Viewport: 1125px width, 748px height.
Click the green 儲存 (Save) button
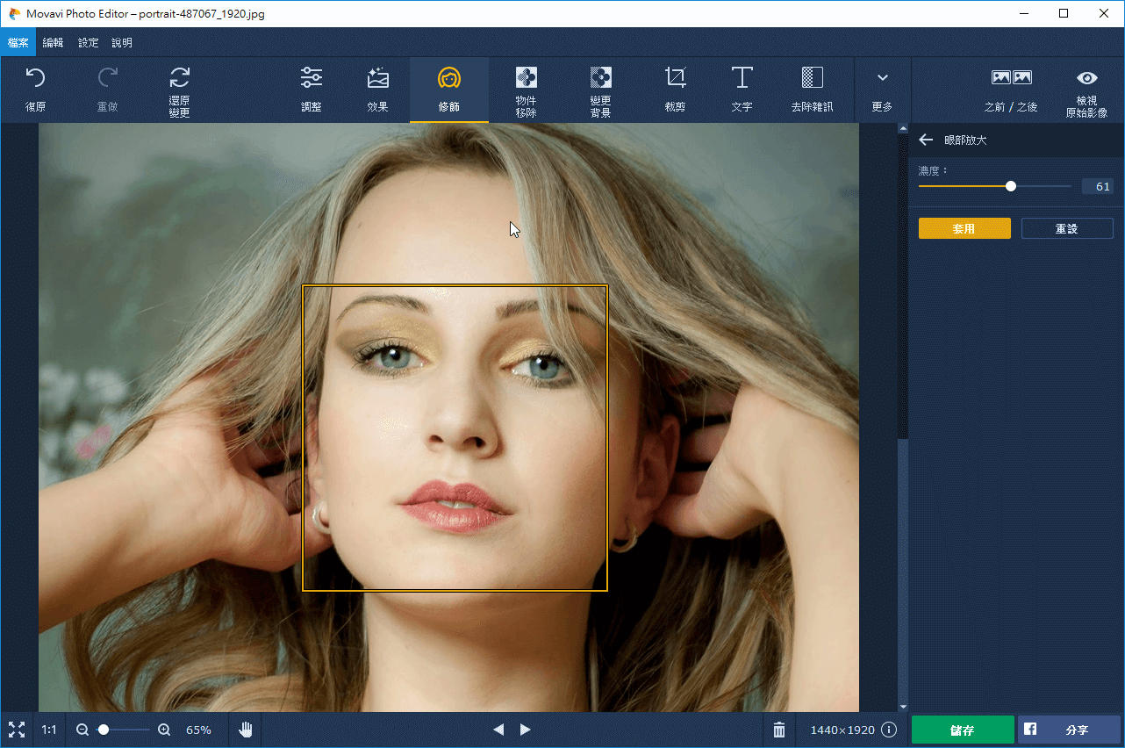(x=963, y=730)
